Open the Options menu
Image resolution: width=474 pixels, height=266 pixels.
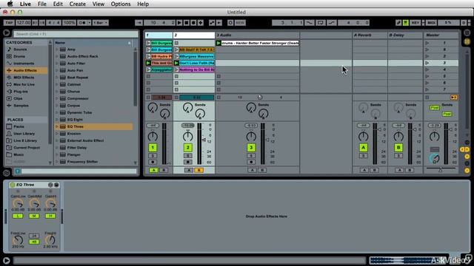121,4
